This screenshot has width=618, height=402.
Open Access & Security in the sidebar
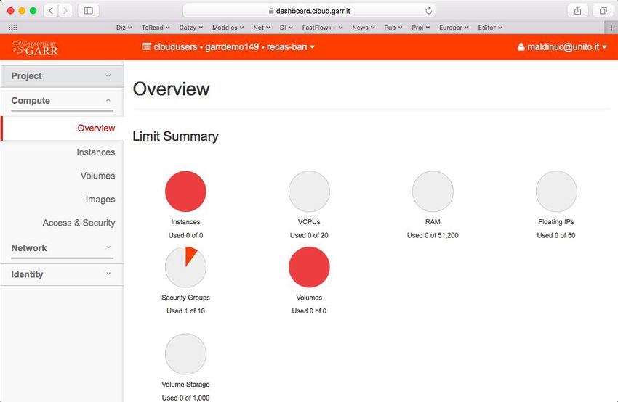tap(79, 223)
